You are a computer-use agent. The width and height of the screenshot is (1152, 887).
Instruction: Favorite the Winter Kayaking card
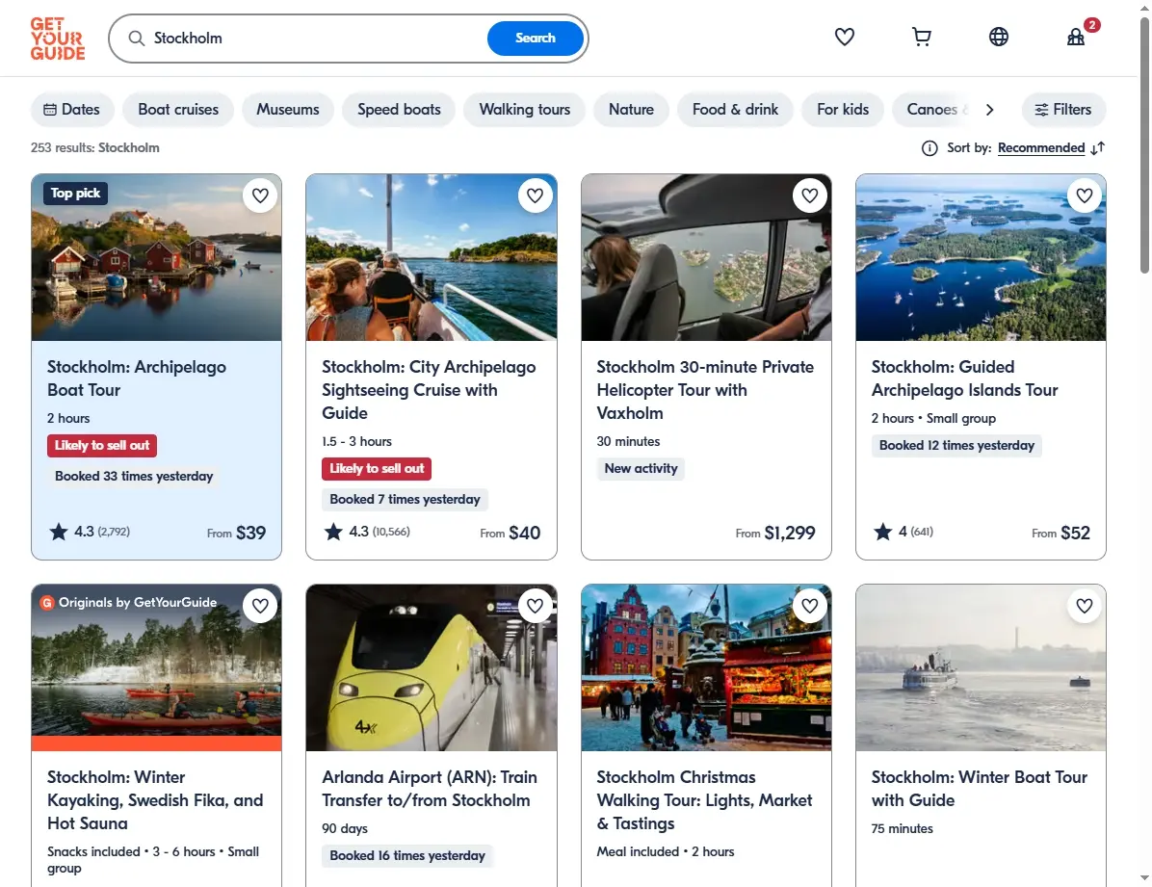pyautogui.click(x=260, y=606)
